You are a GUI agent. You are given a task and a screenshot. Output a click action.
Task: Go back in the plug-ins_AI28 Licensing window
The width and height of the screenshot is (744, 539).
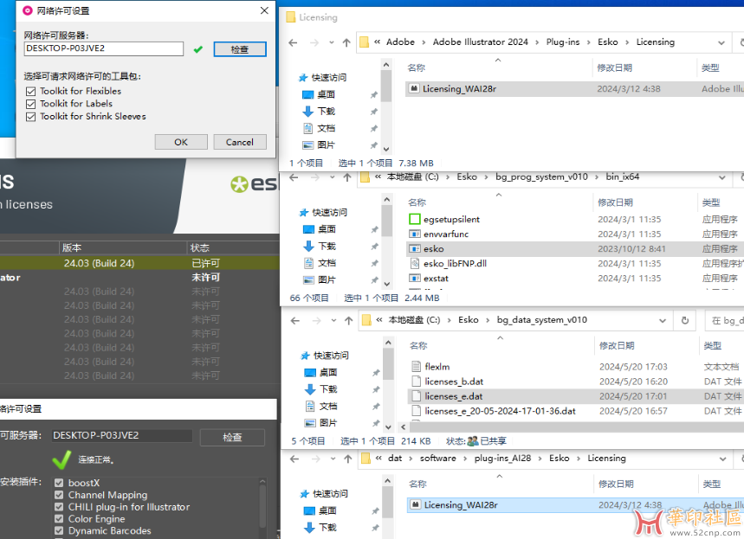click(294, 459)
